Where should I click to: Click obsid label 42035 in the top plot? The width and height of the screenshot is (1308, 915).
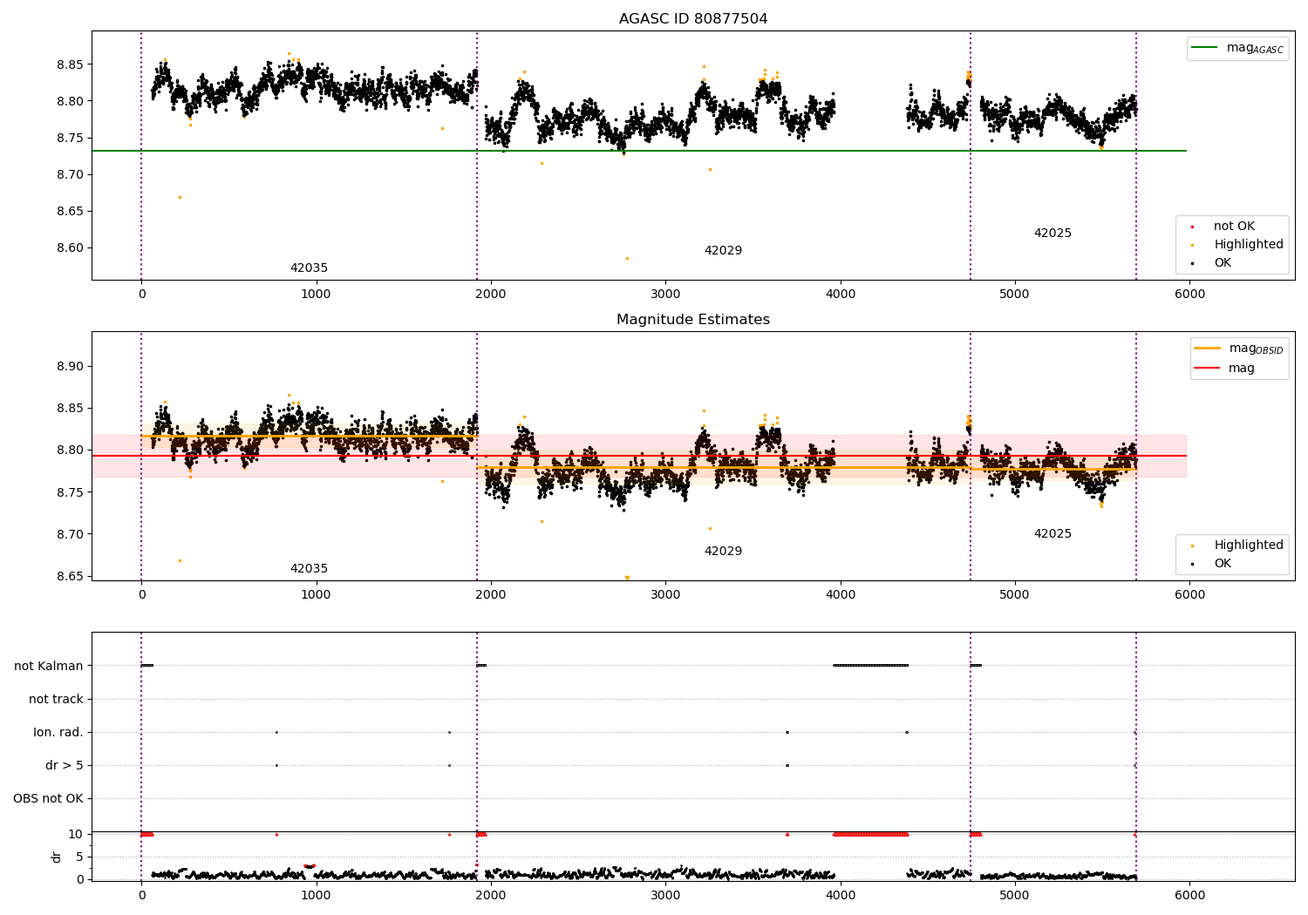click(309, 268)
